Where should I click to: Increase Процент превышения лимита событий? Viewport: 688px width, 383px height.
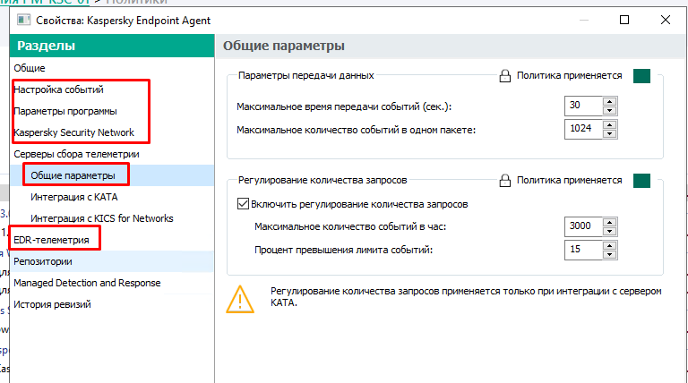tap(609, 245)
